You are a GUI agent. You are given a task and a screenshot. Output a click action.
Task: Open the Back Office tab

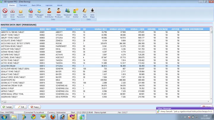pos(36,5)
